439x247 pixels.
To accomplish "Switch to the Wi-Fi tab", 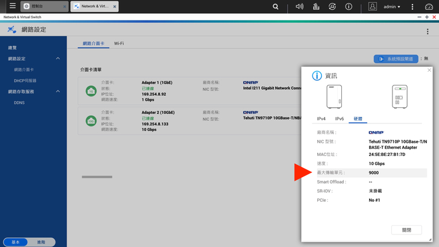I will pos(119,43).
